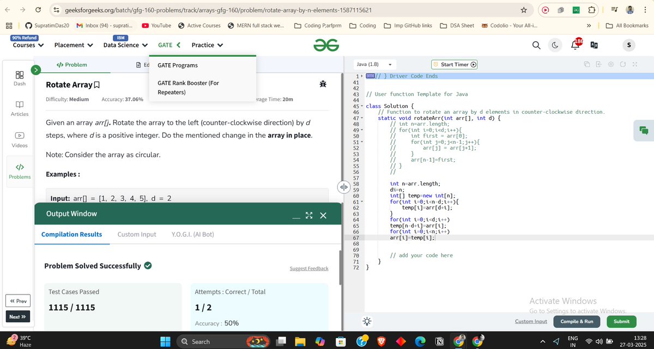Click the Submit button
The height and width of the screenshot is (349, 654).
pos(621,322)
